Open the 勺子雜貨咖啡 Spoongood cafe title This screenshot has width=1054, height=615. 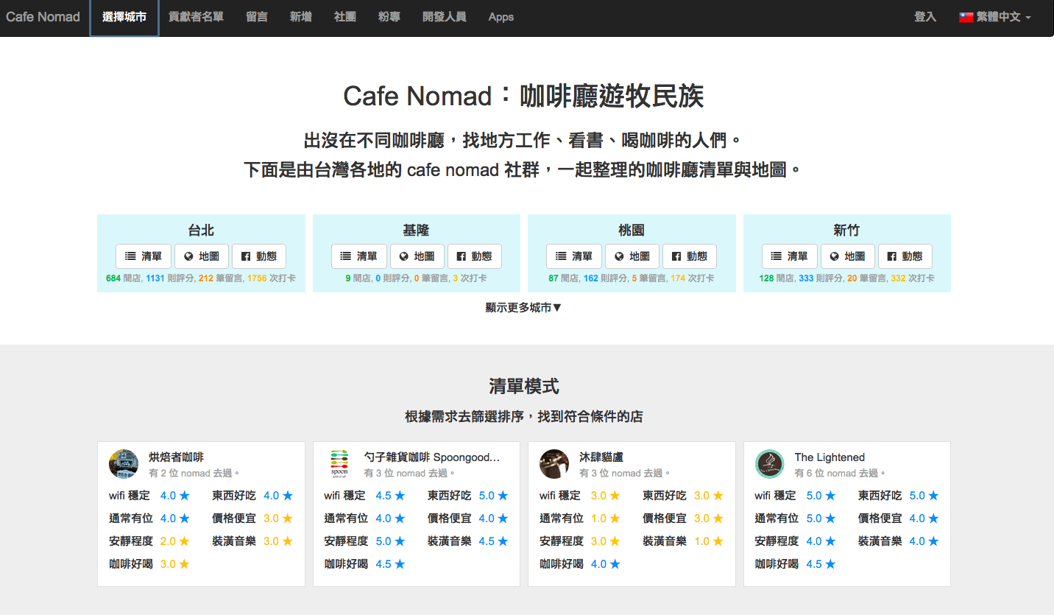[432, 457]
